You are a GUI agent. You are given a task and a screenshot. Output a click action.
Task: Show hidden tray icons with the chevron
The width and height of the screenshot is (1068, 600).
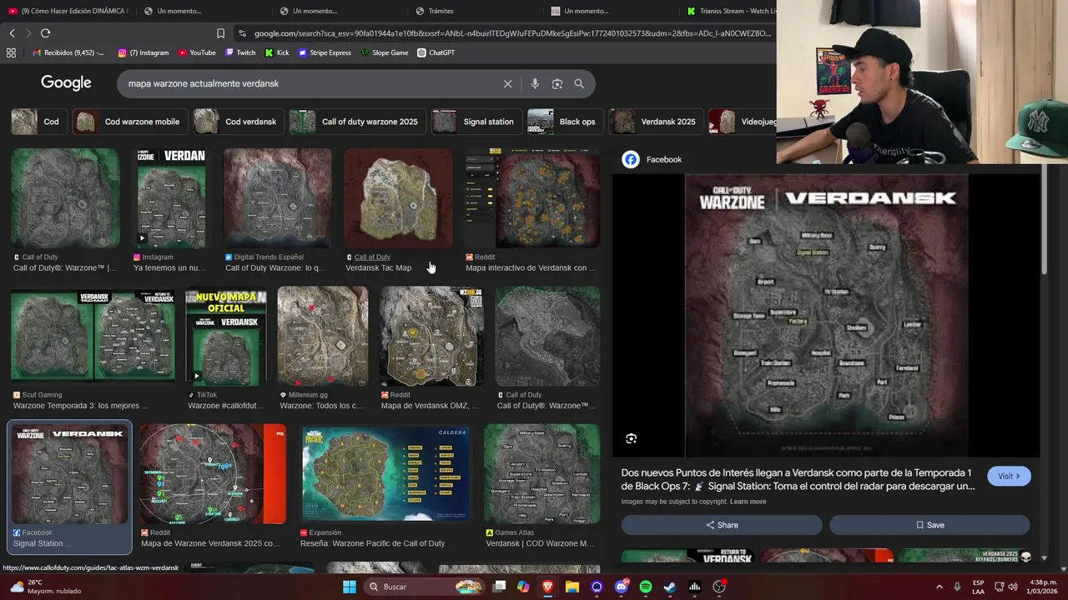(939, 587)
